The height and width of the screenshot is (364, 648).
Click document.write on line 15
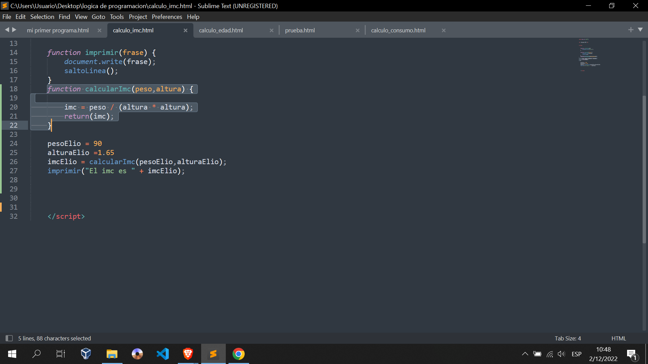pyautogui.click(x=93, y=62)
